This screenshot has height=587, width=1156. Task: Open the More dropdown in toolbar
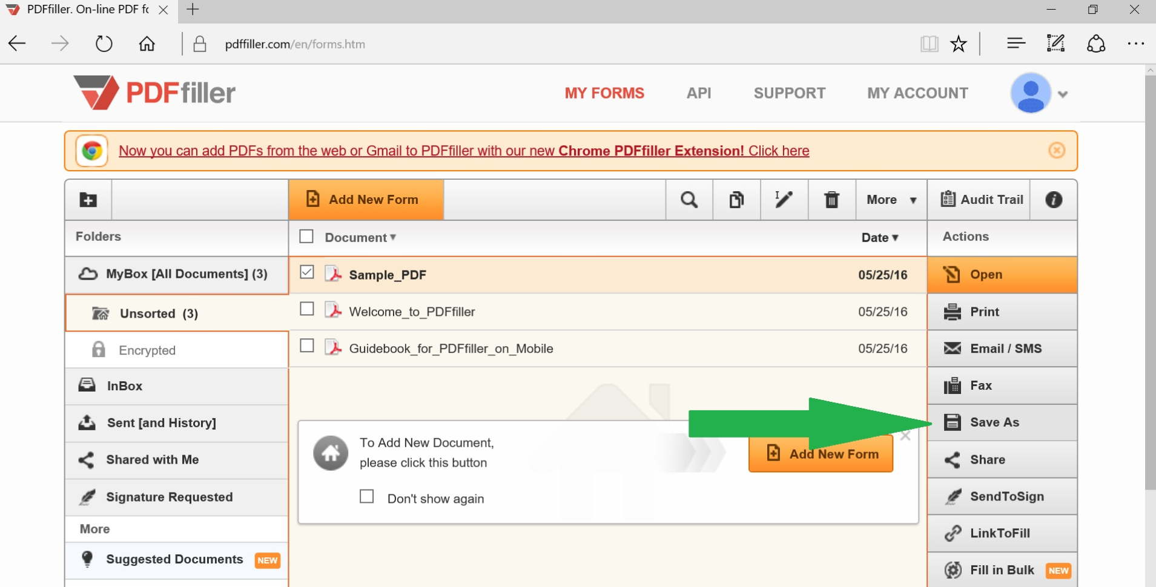(x=890, y=200)
